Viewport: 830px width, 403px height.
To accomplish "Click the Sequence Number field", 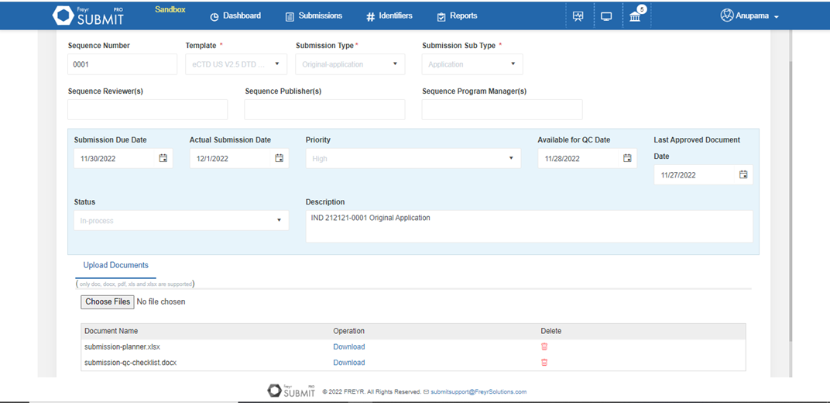I will tap(122, 64).
